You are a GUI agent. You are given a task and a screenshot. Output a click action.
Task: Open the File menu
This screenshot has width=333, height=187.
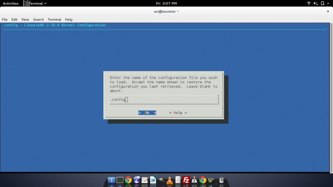[x=5, y=20]
